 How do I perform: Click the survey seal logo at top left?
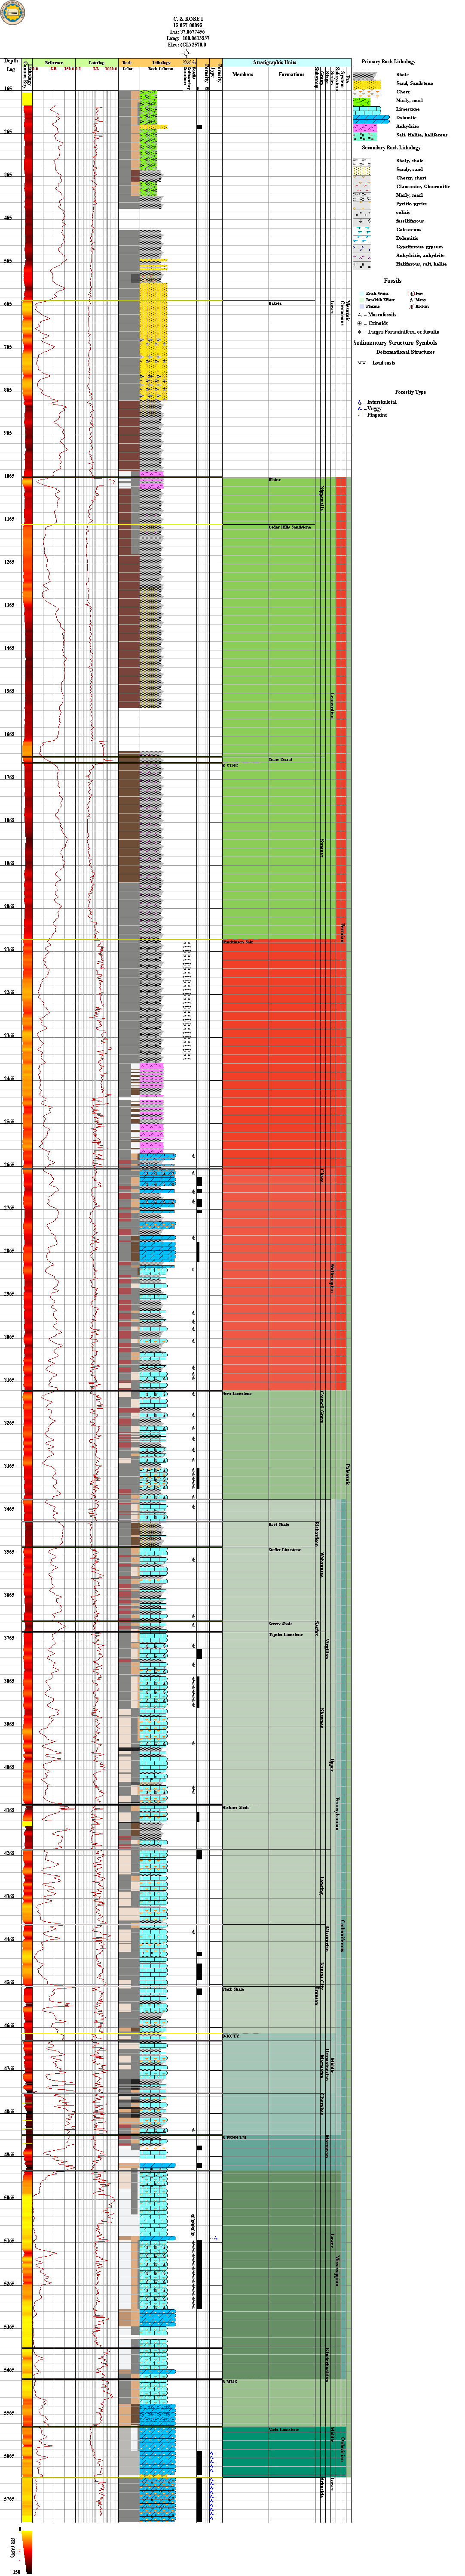click(13, 13)
